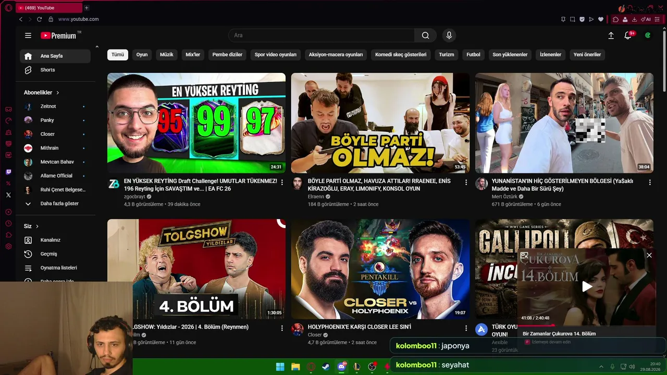Open the Closer vs Holyphoenix video thumbnail
Screen dimensions: 667x375
tap(380, 269)
